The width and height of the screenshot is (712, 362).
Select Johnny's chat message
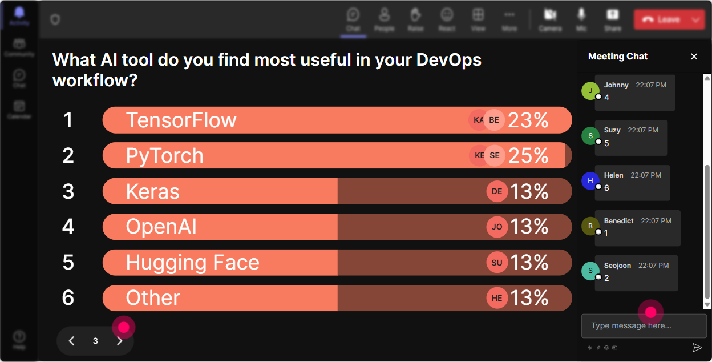[x=635, y=92]
